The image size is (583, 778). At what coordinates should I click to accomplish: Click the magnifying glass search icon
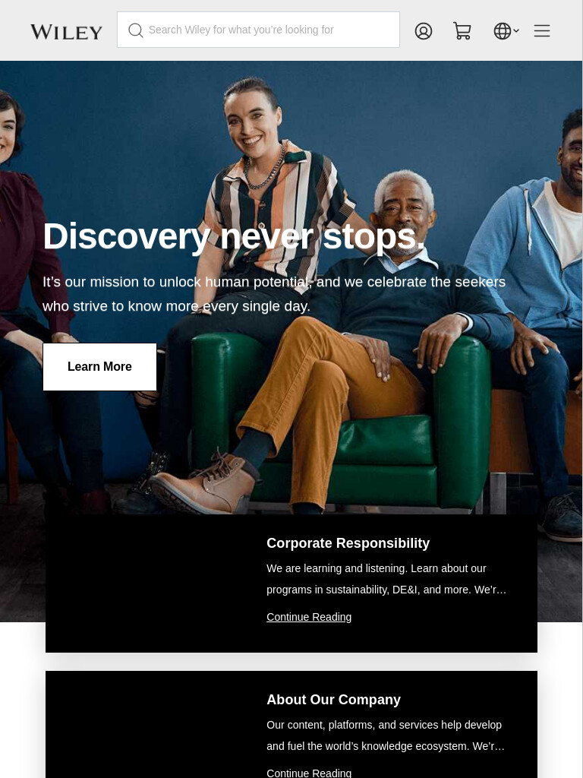pyautogui.click(x=135, y=30)
